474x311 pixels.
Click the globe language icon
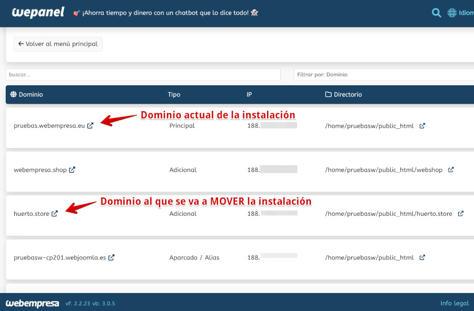[452, 13]
